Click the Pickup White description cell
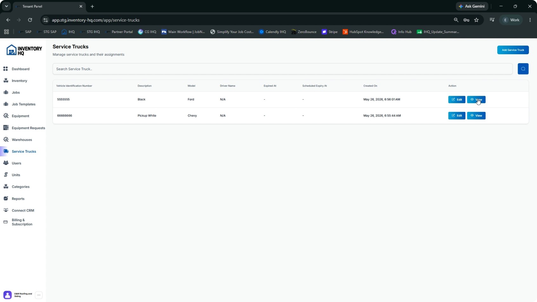This screenshot has width=537, height=302. click(x=147, y=115)
